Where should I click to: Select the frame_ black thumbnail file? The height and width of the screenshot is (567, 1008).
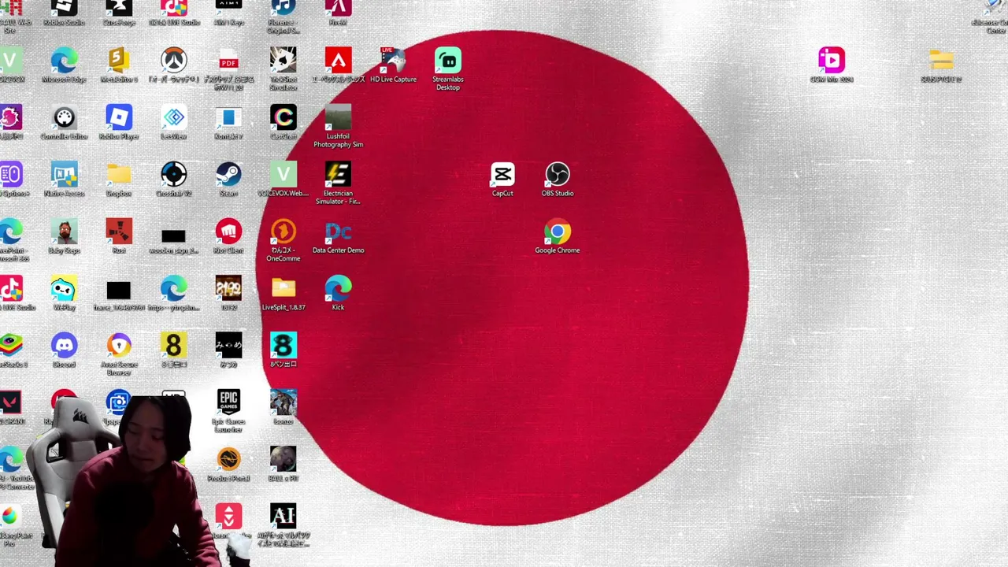pyautogui.click(x=119, y=291)
